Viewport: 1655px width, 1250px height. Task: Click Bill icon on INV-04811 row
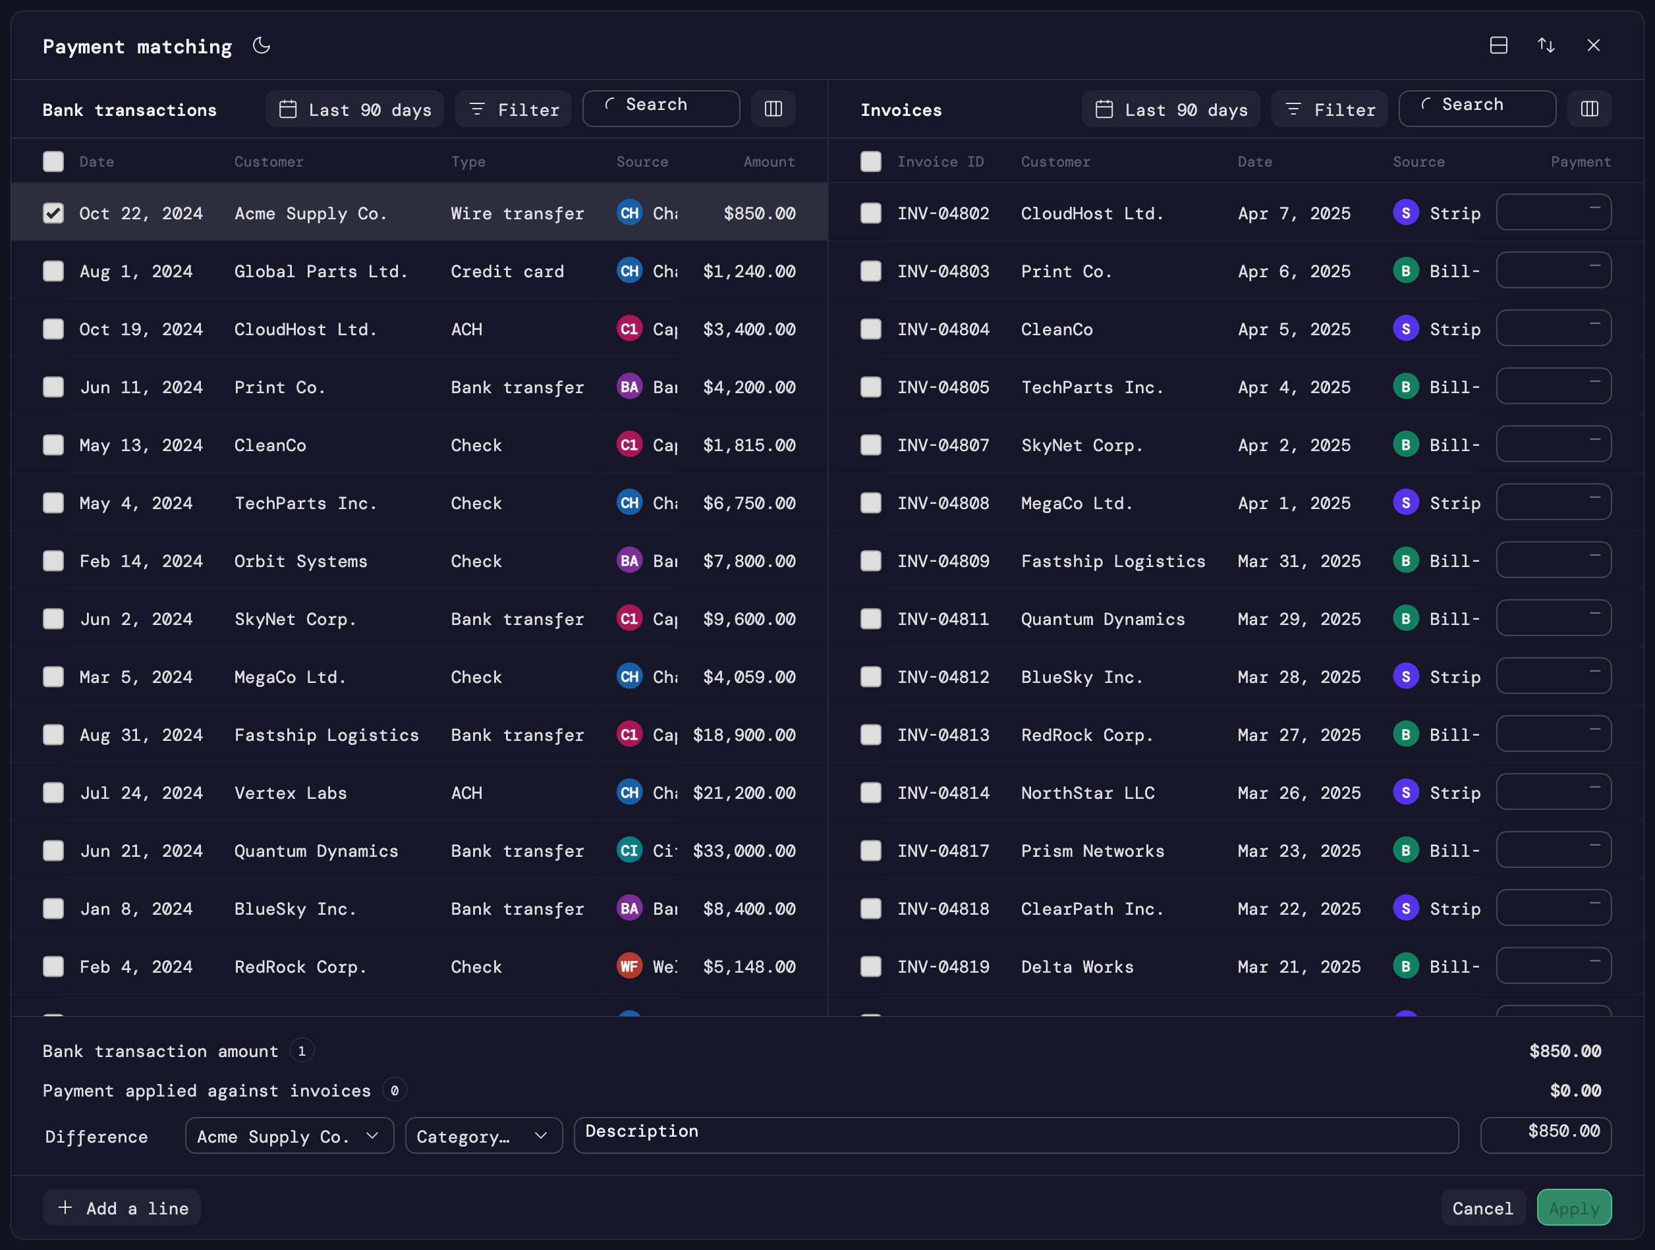(1406, 618)
